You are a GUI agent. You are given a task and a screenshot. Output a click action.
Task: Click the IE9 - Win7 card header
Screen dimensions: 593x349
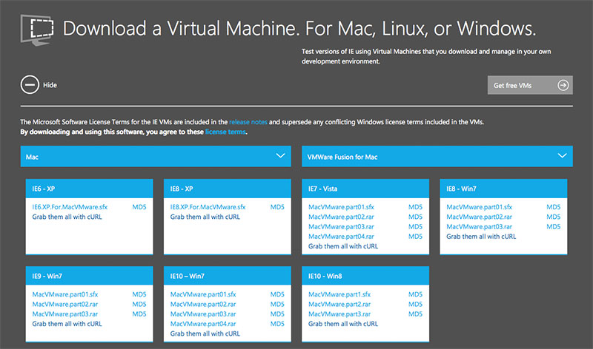[89, 276]
